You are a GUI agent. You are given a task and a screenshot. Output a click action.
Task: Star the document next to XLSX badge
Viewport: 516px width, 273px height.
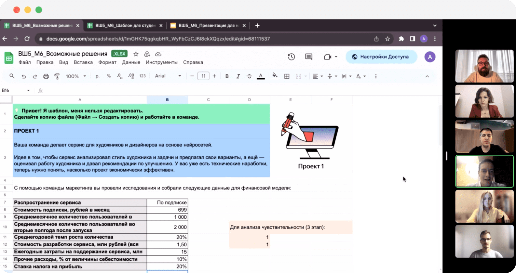tap(136, 54)
